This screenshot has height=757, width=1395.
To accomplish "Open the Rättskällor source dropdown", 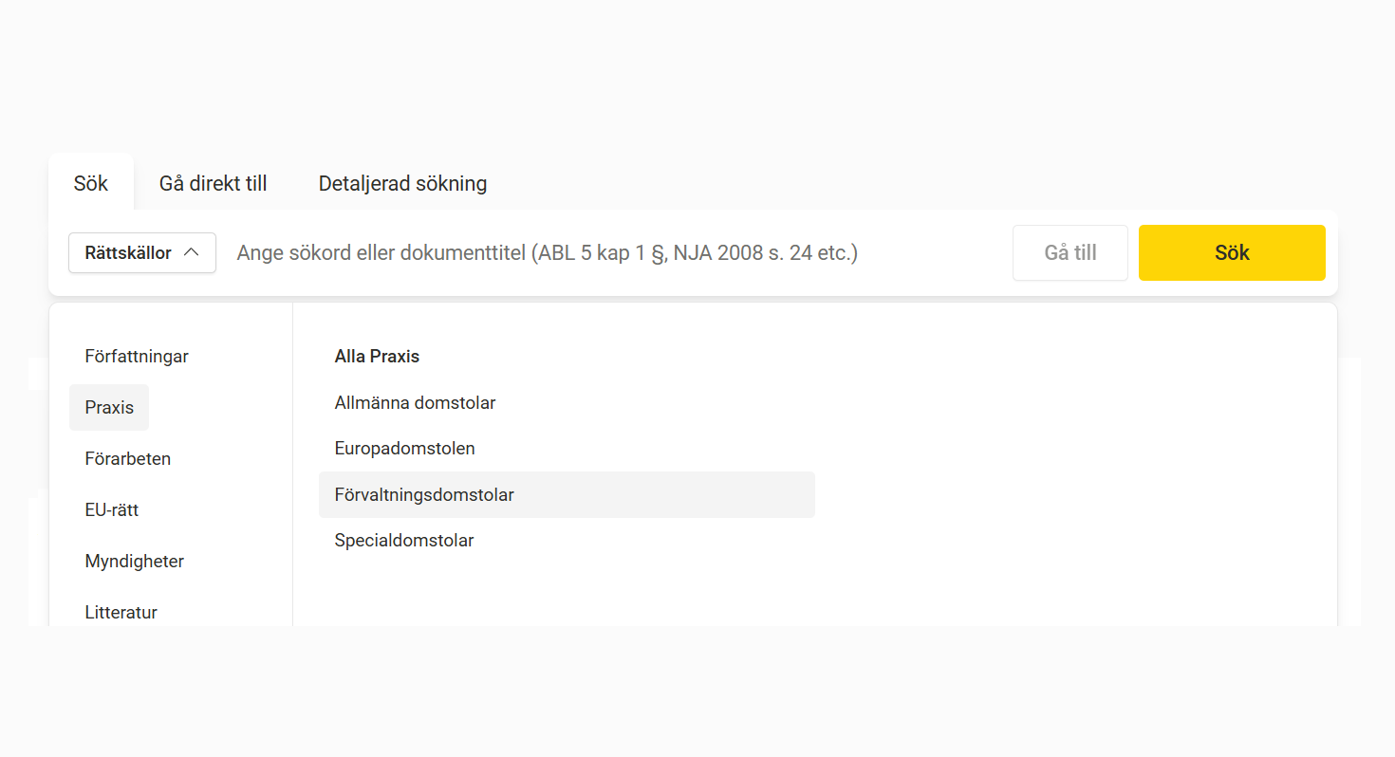I will coord(141,253).
